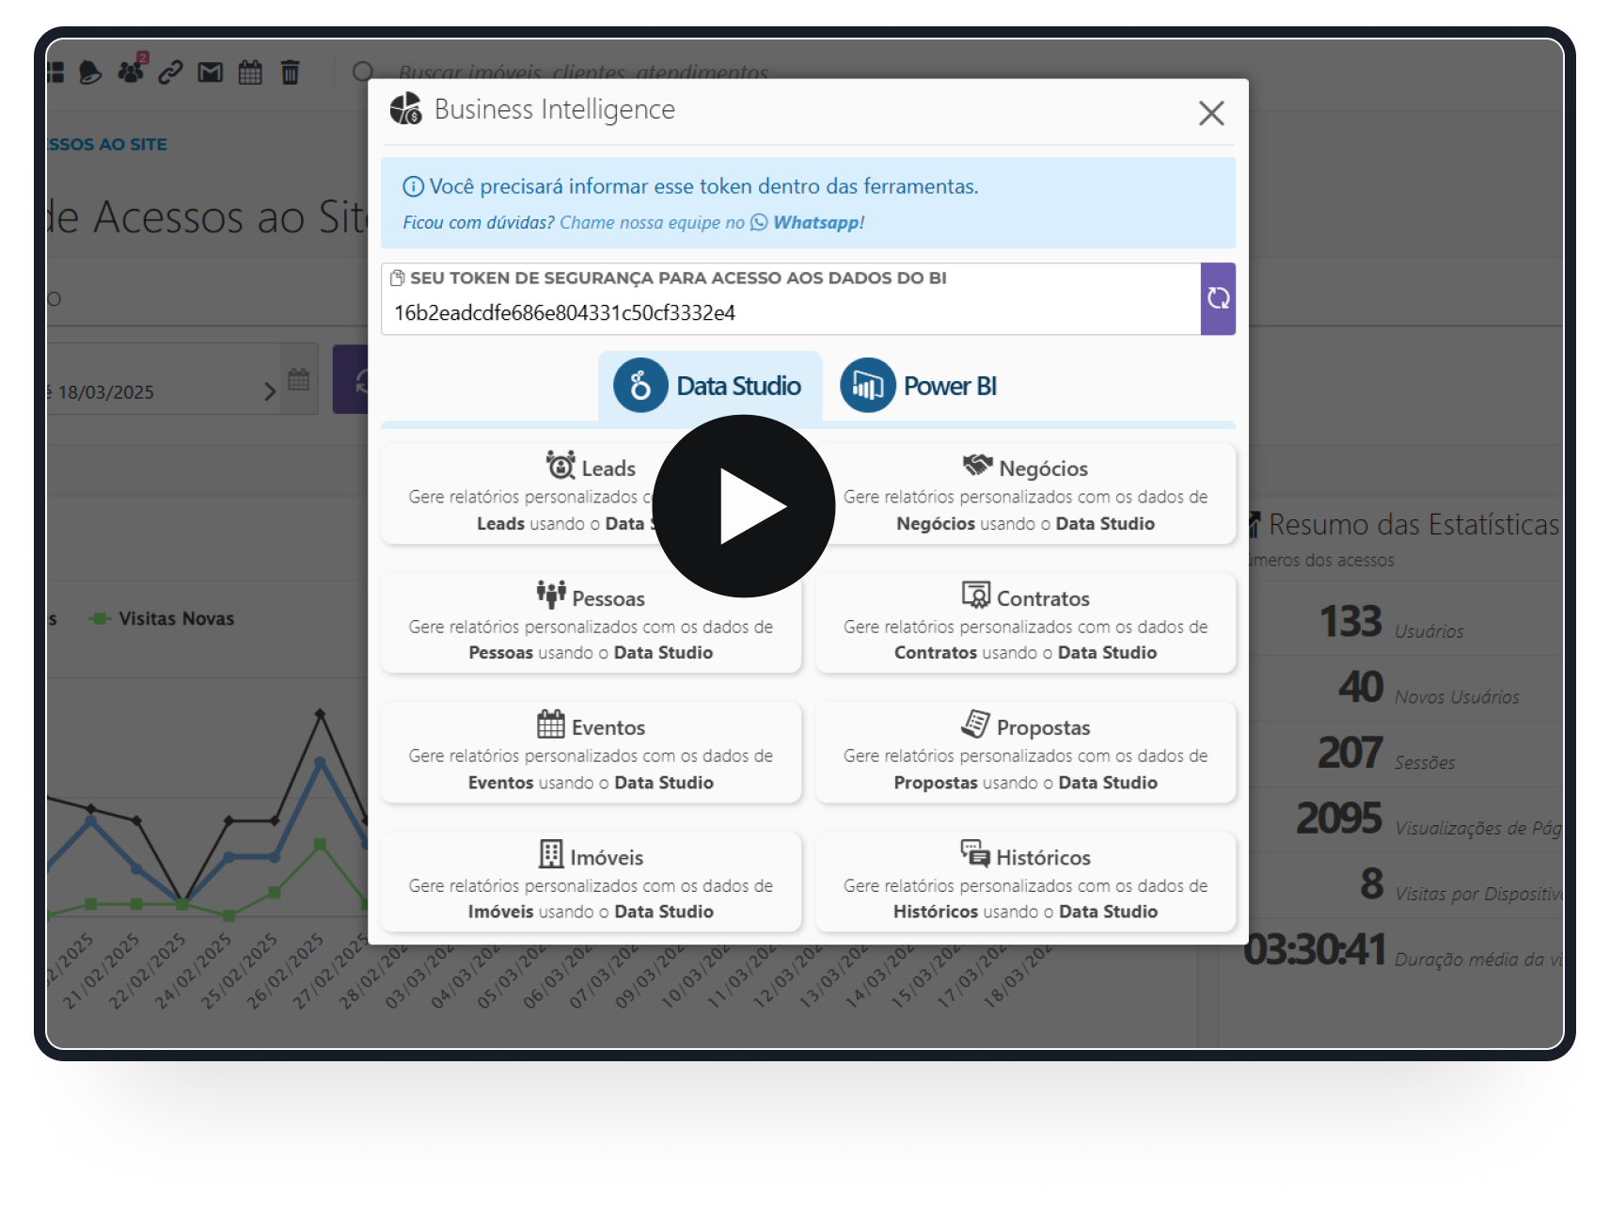Regenerate the security token with refresh button

coord(1218,298)
